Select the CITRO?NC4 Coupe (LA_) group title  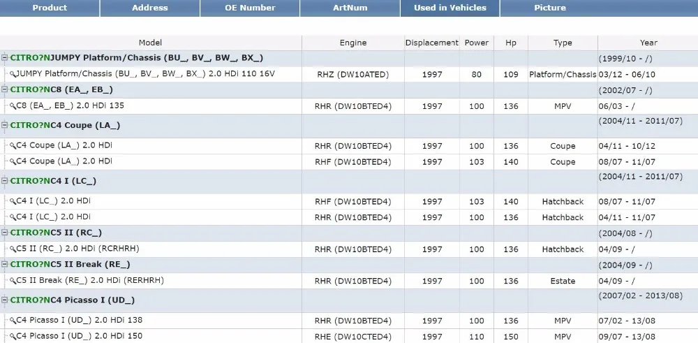(65, 125)
